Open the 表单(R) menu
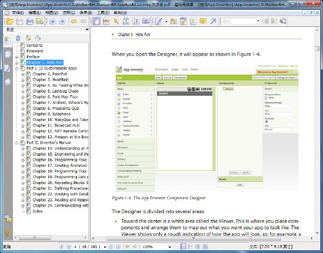The image size is (323, 253). (x=86, y=12)
